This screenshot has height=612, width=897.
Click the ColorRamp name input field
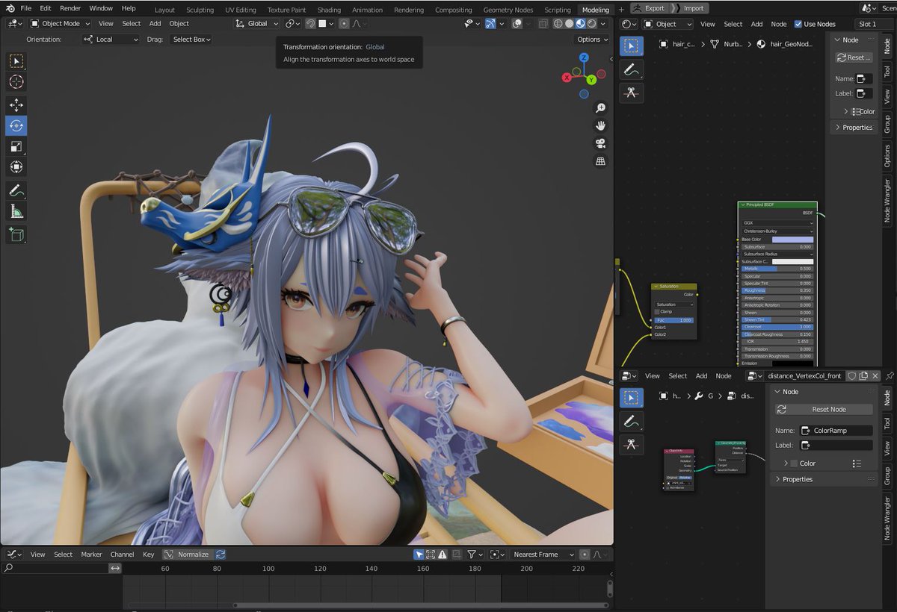tap(836, 431)
